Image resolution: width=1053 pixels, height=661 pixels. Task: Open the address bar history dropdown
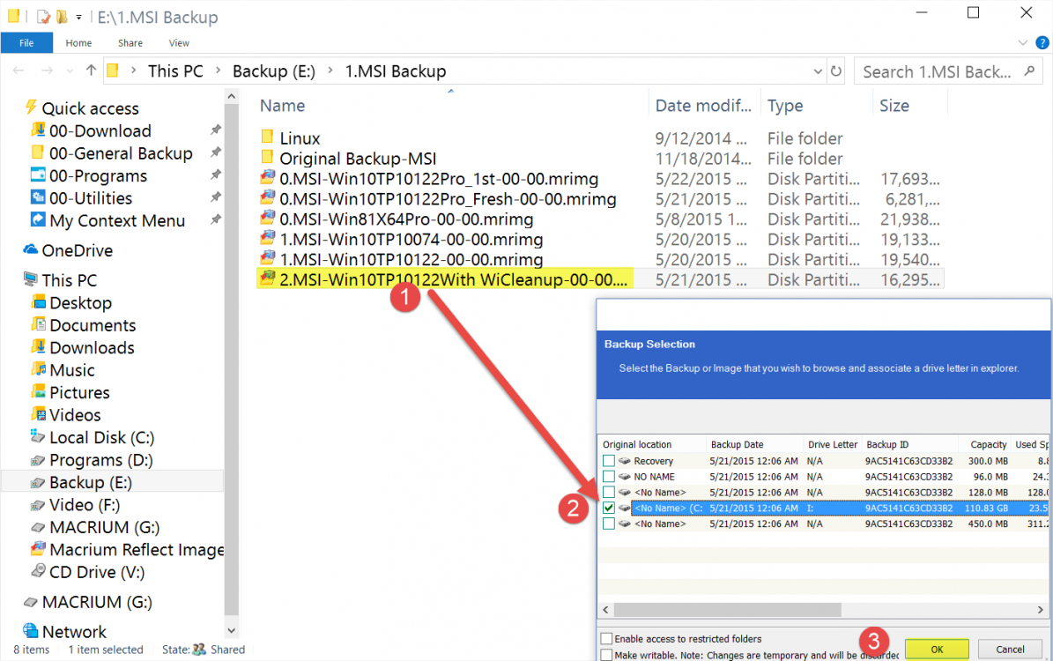[x=818, y=71]
